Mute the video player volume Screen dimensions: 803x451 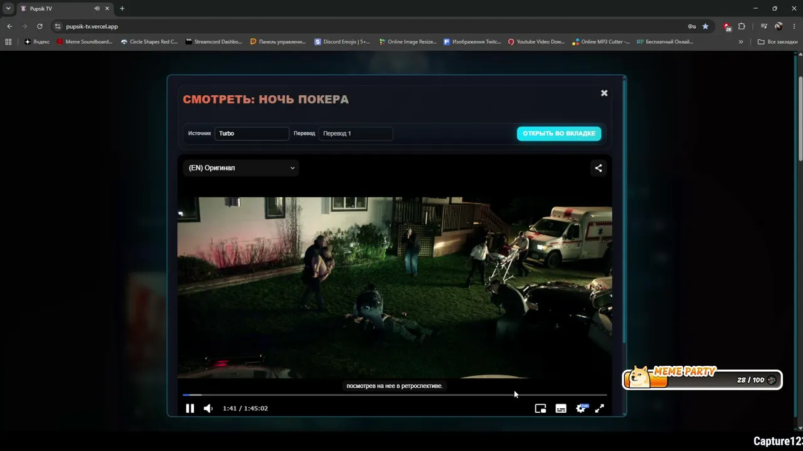[x=208, y=408]
